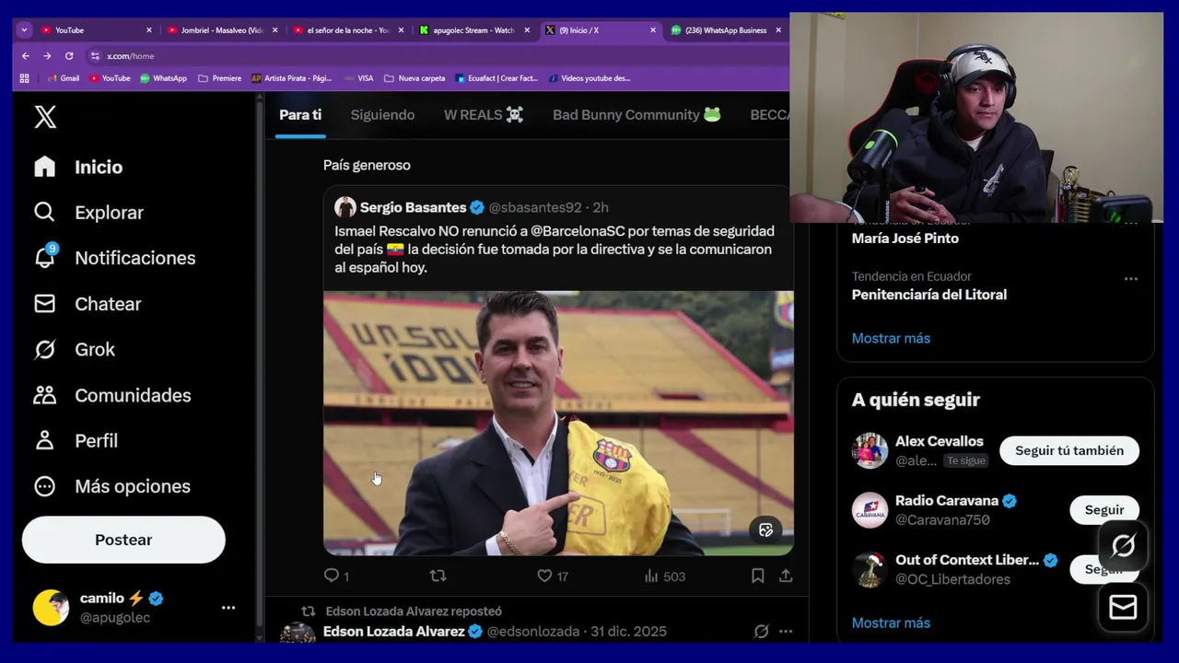Open the Explorar search page
This screenshot has height=663, width=1179.
[x=88, y=213]
